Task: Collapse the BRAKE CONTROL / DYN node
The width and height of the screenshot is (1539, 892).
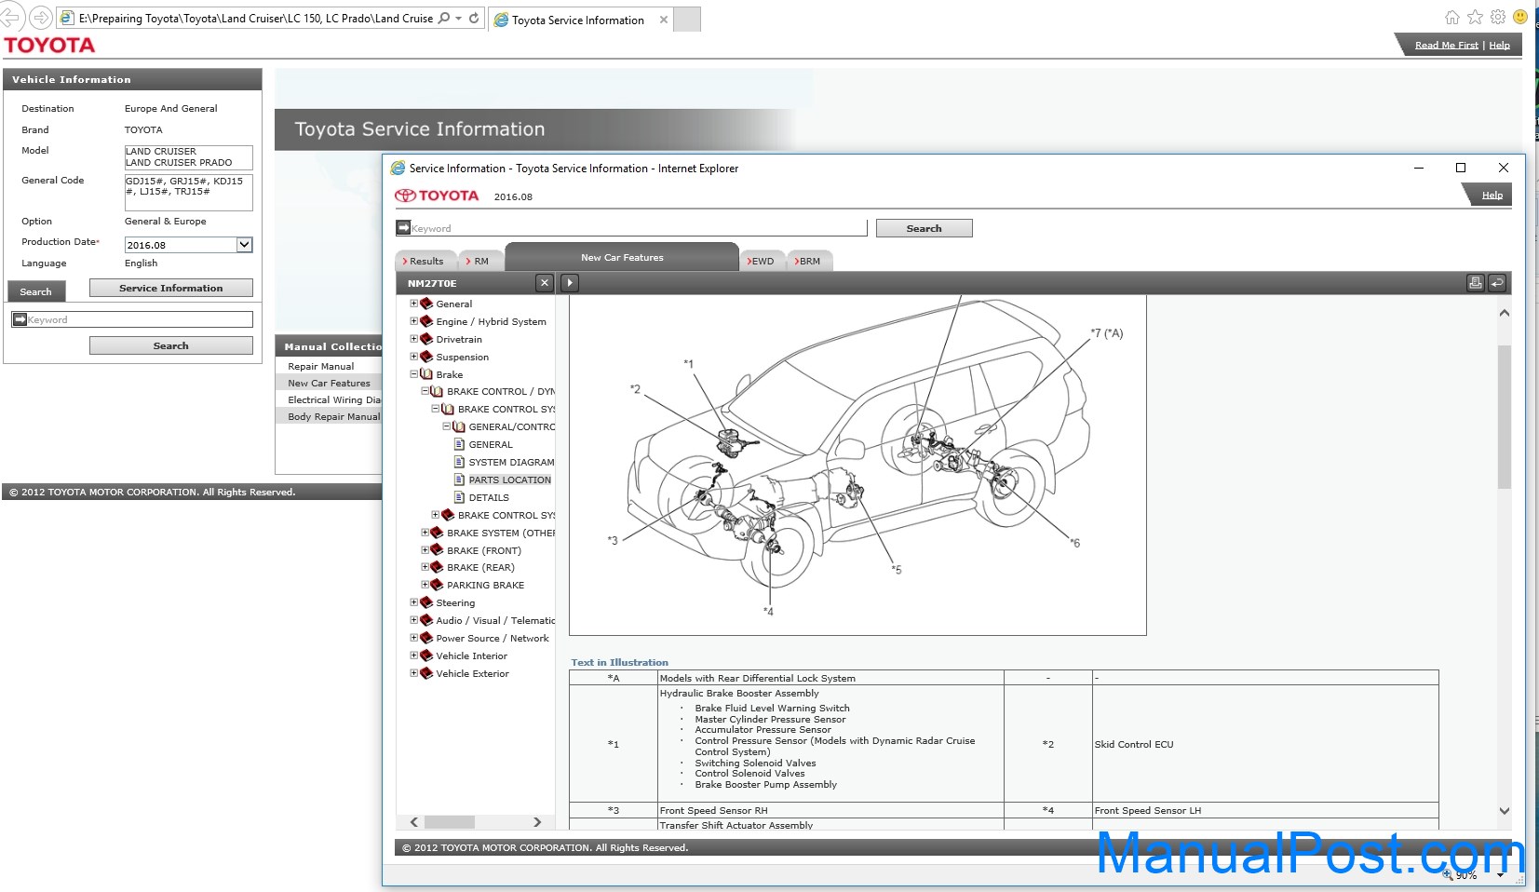Action: tap(425, 391)
